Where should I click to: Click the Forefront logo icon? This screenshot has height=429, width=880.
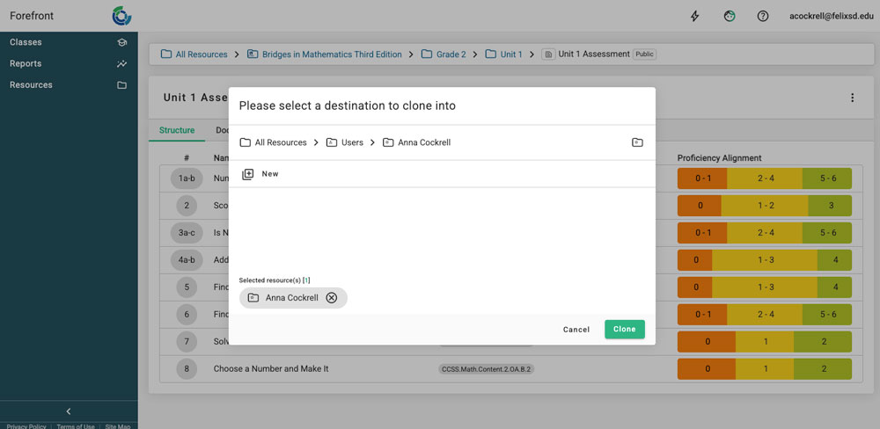(121, 16)
